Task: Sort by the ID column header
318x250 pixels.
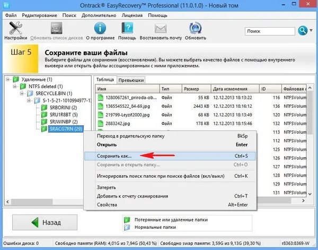Action: (270, 89)
